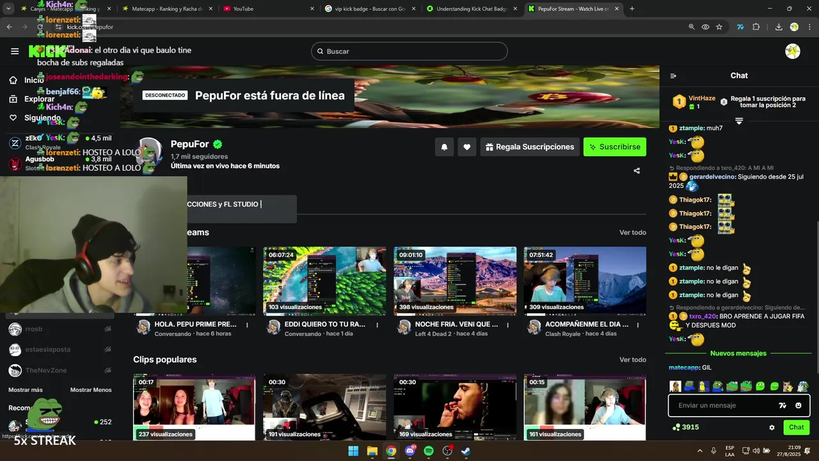Viewport: 819px width, 461px height.
Task: Click the browser zoom magnifier icon
Action: 692,27
